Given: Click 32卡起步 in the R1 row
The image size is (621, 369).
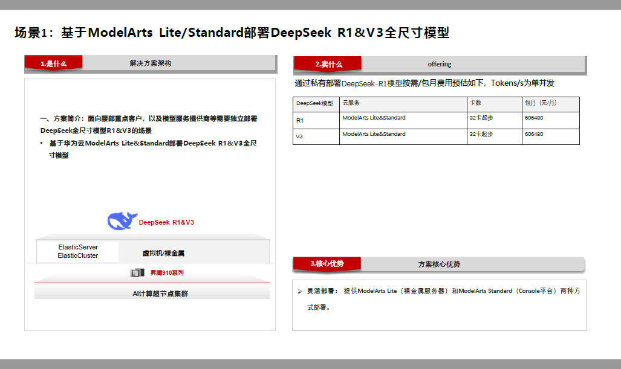Looking at the screenshot, I should (x=481, y=118).
